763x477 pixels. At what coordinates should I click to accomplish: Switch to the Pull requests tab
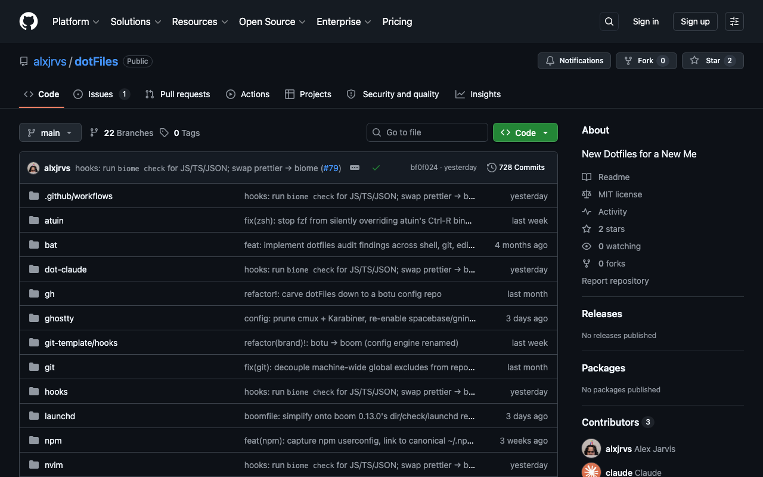pyautogui.click(x=178, y=94)
